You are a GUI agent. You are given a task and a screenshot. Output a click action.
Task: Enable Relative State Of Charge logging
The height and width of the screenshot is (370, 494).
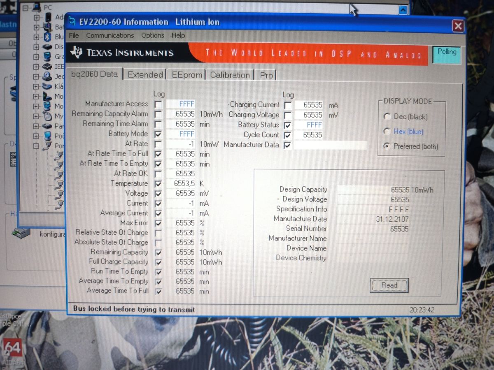click(158, 233)
